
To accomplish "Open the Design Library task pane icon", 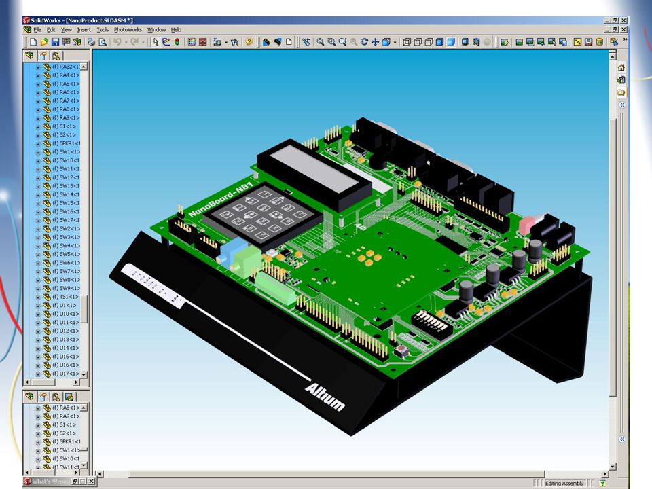I will pyautogui.click(x=621, y=80).
